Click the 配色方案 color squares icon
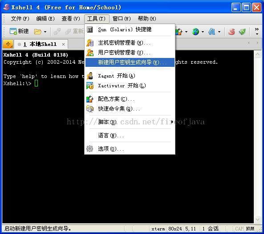 [90, 99]
